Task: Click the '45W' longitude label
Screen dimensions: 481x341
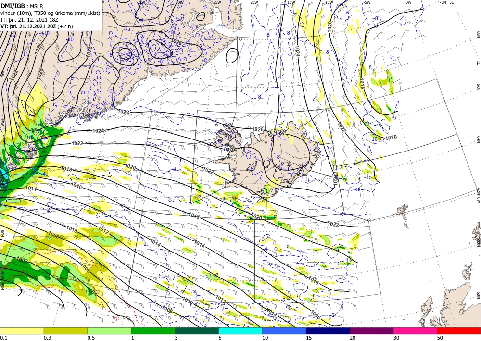Action: tap(2, 121)
